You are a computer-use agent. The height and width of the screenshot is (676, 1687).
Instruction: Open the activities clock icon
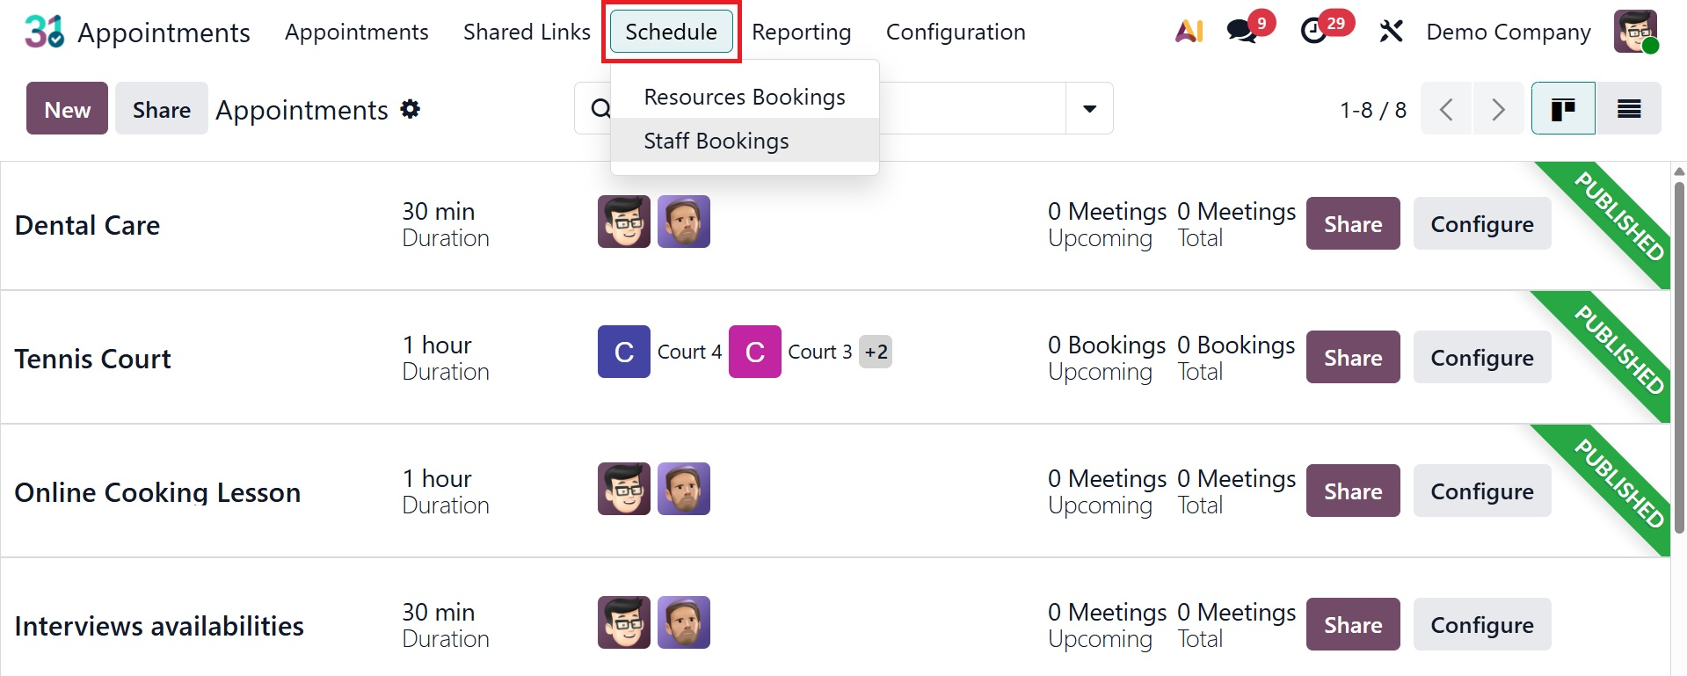tap(1314, 31)
